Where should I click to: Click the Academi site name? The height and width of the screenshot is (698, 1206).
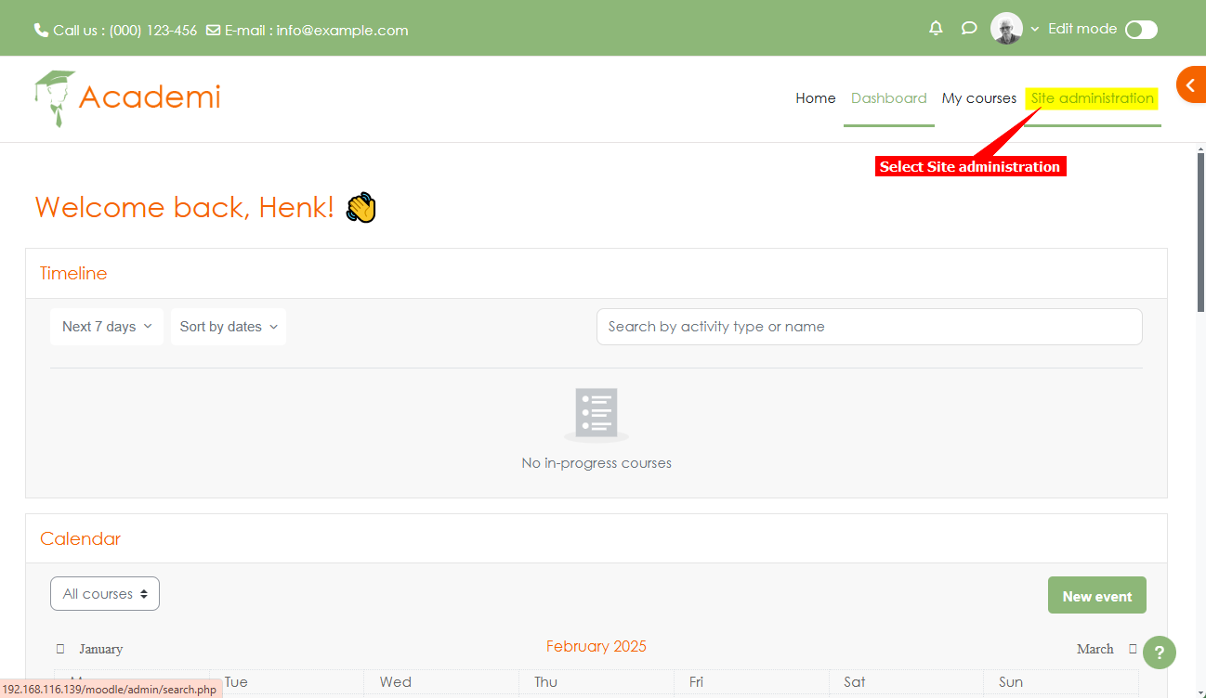coord(151,97)
